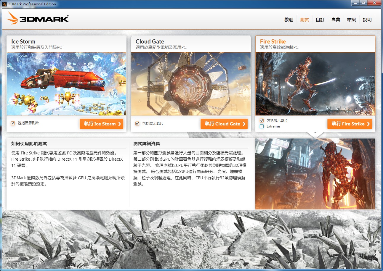
Task: Click the 適用於筆記型電腦及家用PC subtitle
Action: click(x=161, y=47)
